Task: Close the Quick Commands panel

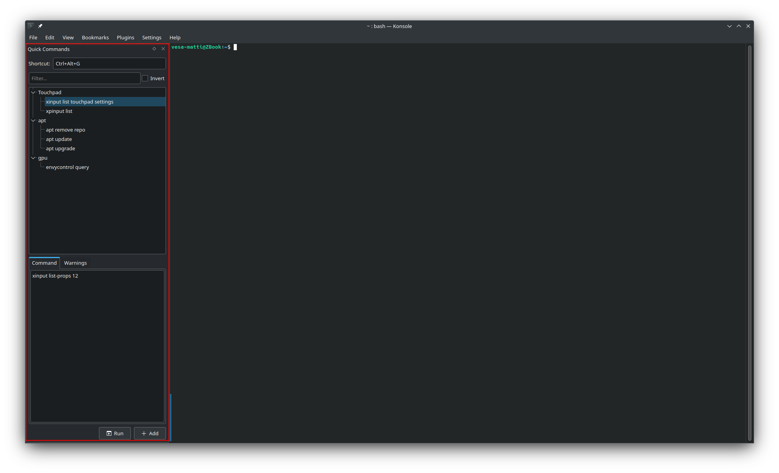Action: [163, 49]
